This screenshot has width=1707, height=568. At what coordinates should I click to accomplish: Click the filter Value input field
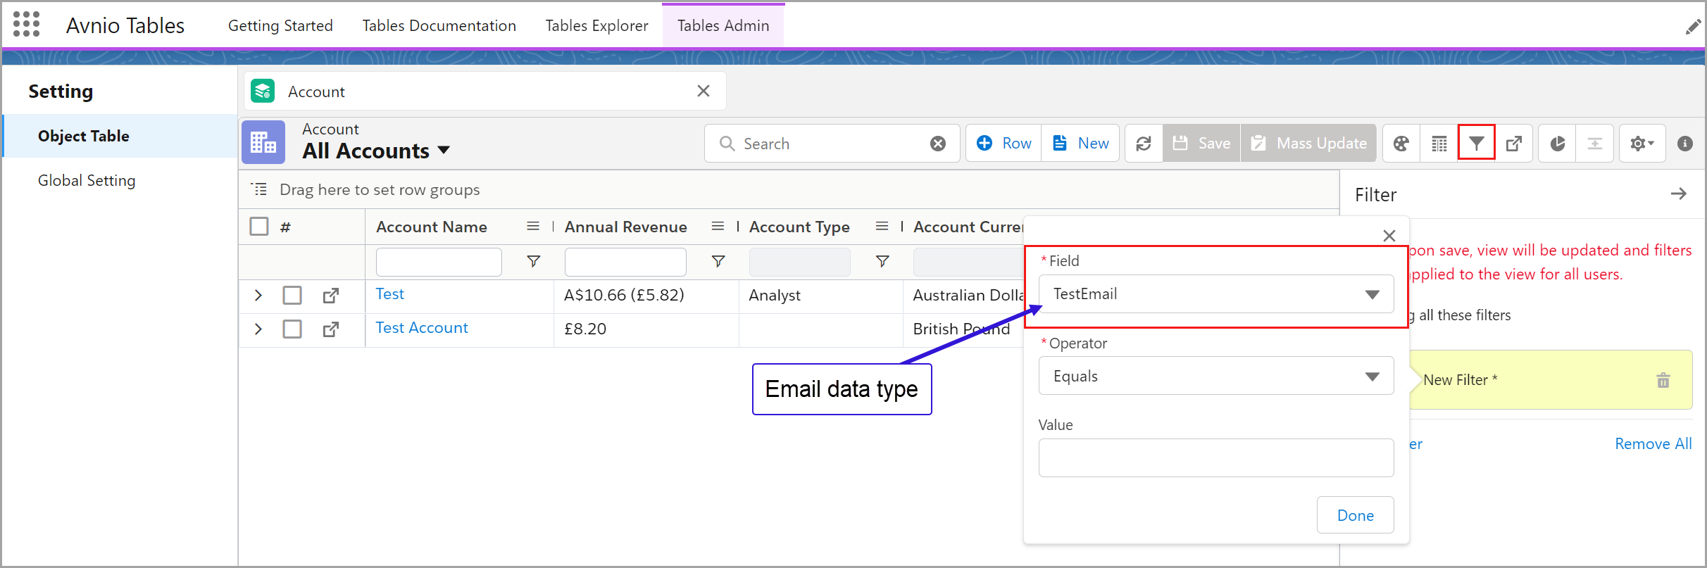tap(1215, 458)
